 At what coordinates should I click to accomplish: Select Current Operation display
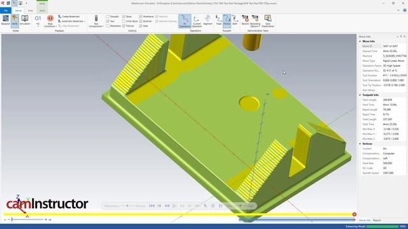(197, 21)
